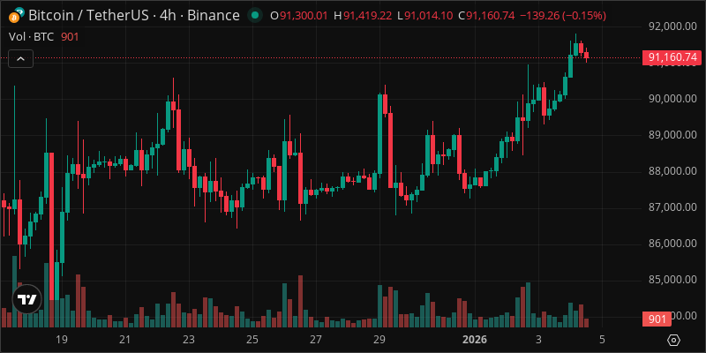Click the 25 date label on time axis
The width and height of the screenshot is (706, 353).
pos(252,340)
